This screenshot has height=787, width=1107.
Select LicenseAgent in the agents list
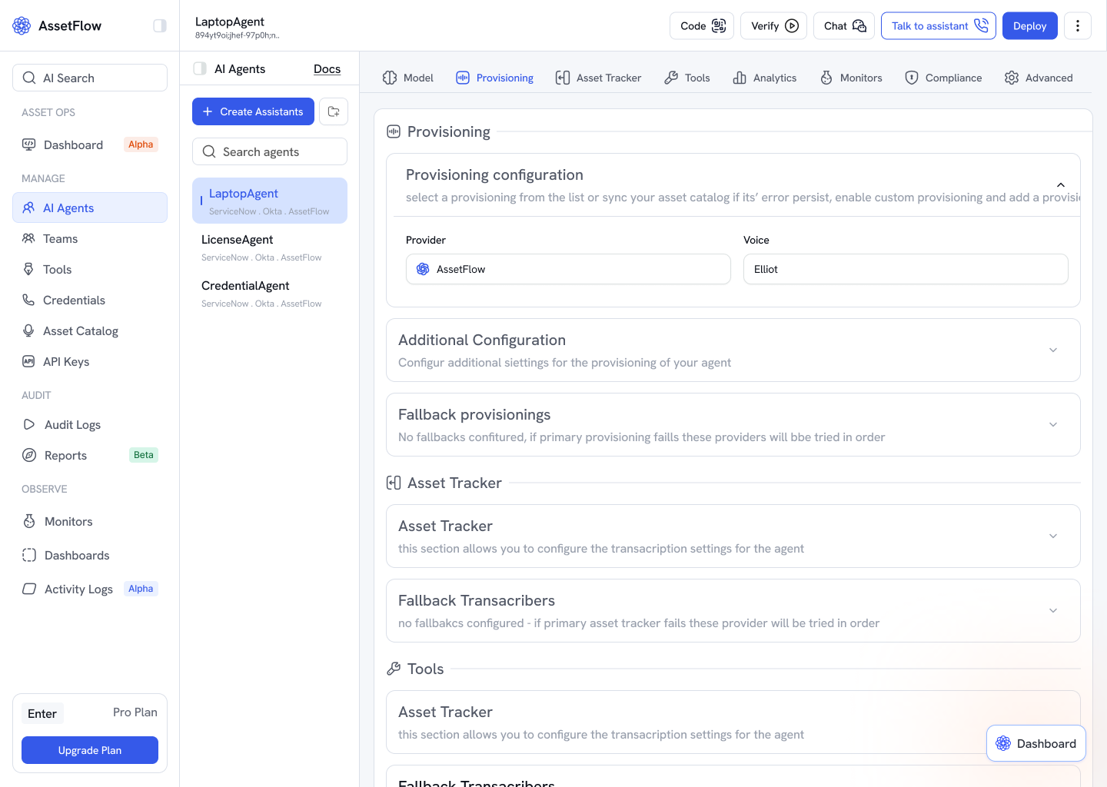click(270, 247)
